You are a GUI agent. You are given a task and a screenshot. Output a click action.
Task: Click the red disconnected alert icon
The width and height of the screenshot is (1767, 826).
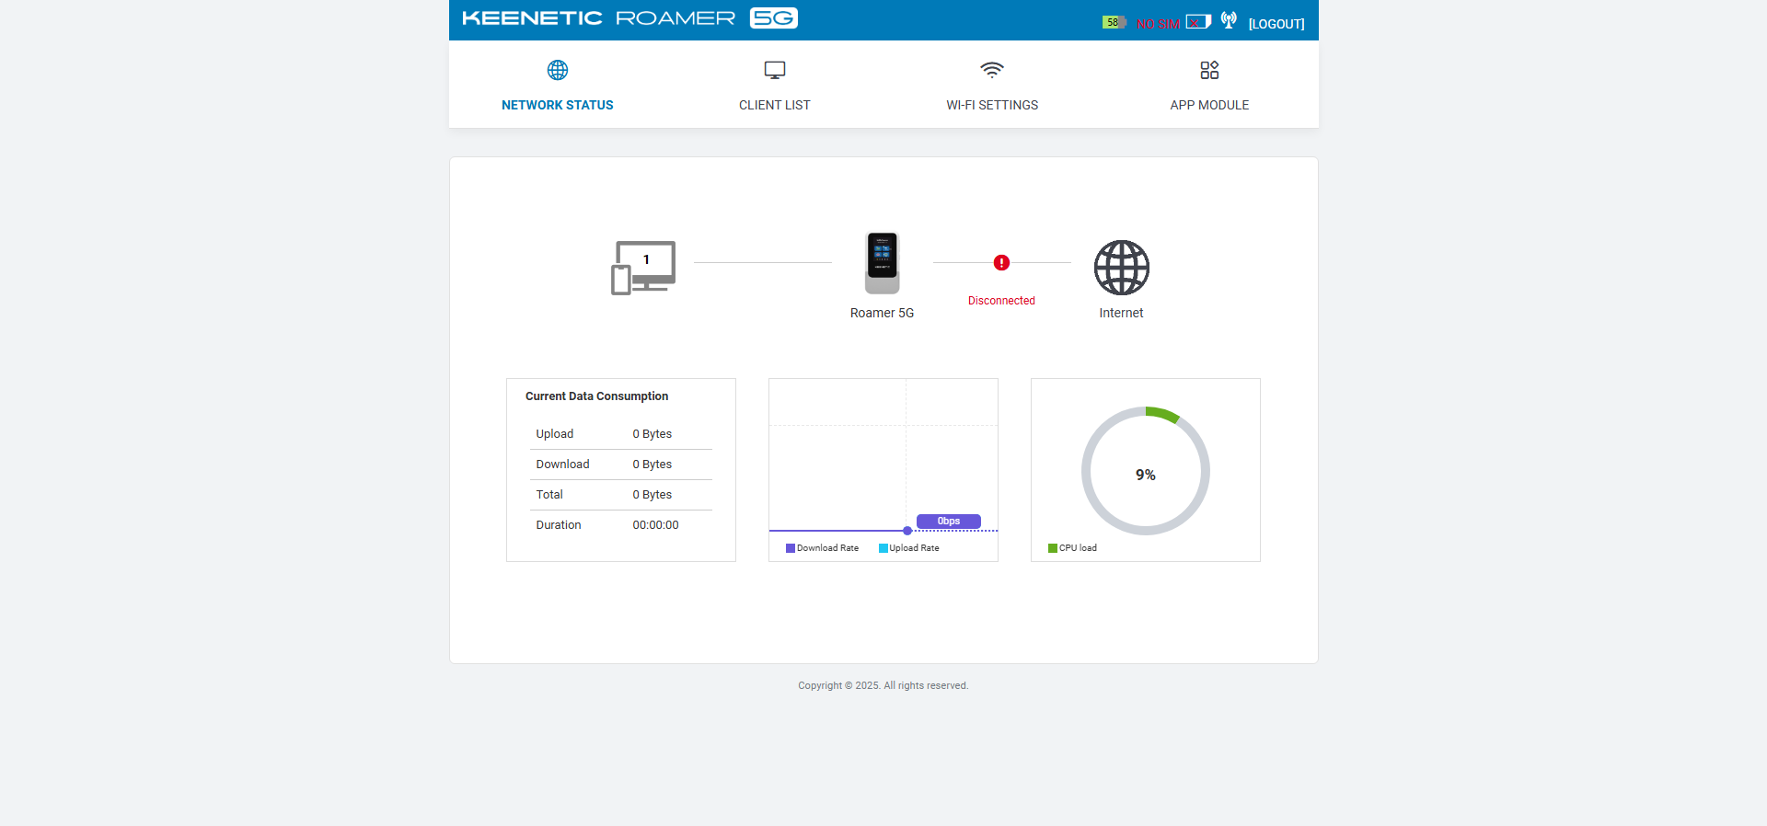(x=1001, y=263)
